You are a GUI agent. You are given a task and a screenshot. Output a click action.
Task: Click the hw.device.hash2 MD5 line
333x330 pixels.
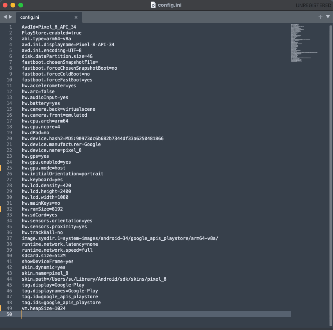pyautogui.click(x=93, y=139)
